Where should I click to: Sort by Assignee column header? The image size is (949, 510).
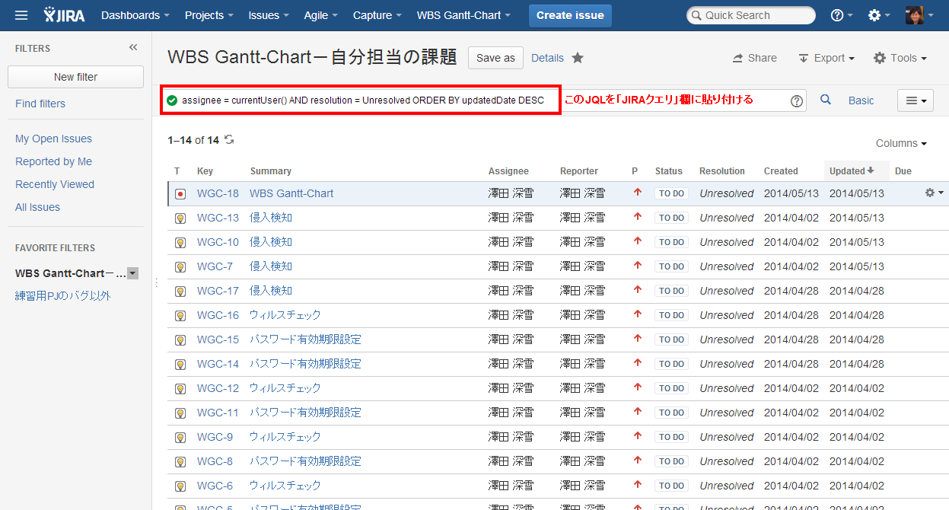(x=508, y=171)
